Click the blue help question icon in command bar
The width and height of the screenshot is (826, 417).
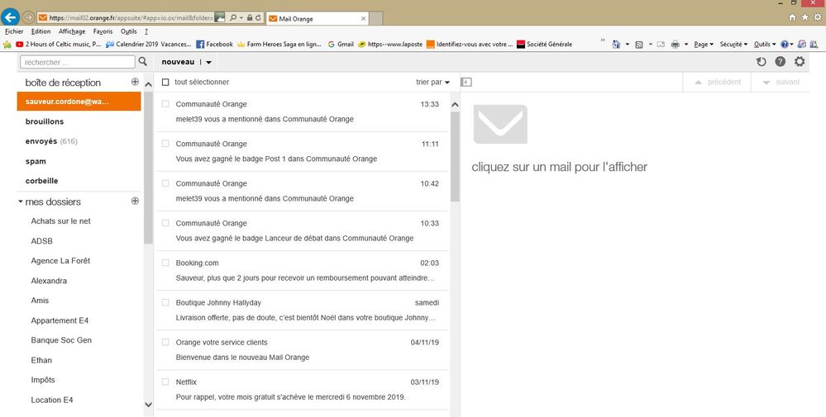785,44
